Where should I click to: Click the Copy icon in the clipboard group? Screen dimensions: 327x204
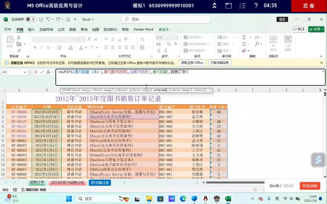19,44
